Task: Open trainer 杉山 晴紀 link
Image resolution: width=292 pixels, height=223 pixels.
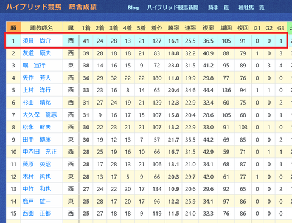Action: coord(36,103)
